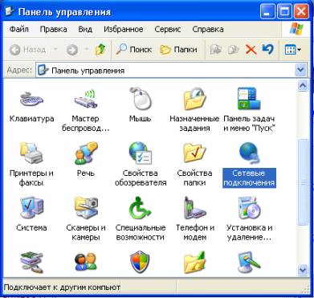Viewport: 314px width, 298px height.
Task: Open Свойства папки icon
Action: [194, 153]
